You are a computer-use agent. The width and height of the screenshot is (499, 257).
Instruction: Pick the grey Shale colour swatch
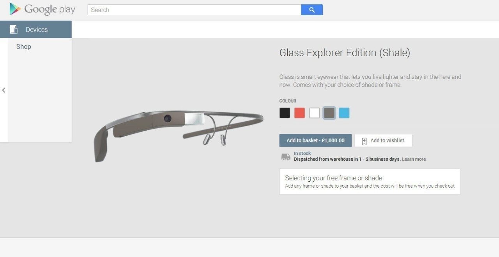point(329,113)
